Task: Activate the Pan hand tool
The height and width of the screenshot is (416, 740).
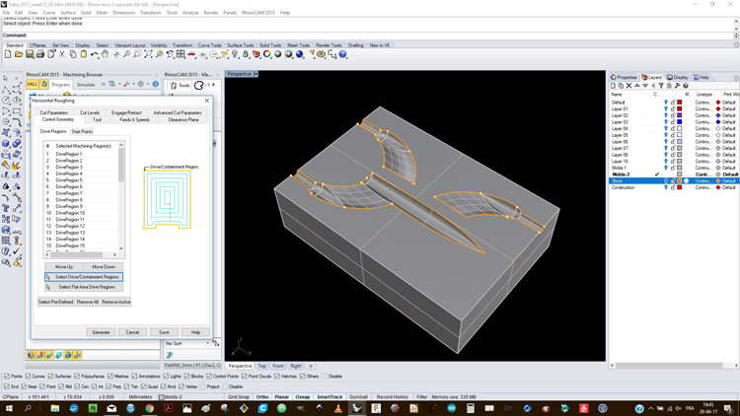Action: (105, 55)
